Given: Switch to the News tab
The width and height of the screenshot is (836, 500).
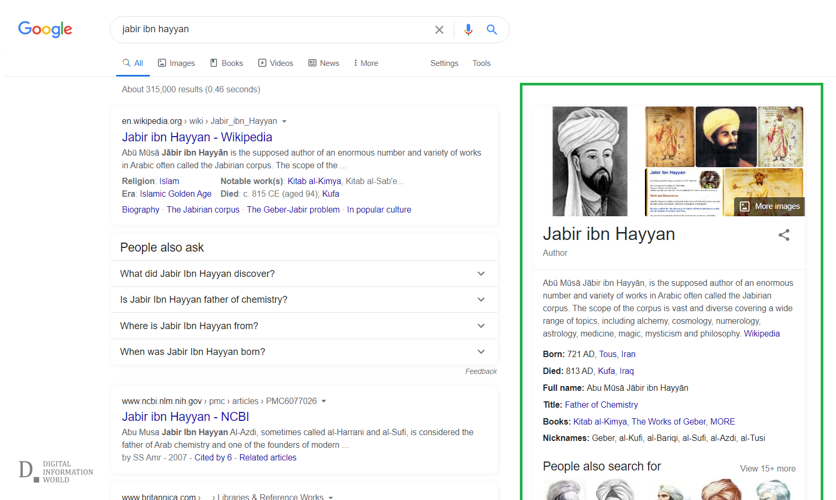Looking at the screenshot, I should click(x=324, y=63).
